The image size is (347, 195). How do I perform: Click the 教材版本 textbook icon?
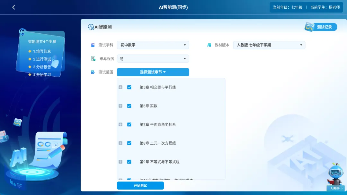point(209,45)
